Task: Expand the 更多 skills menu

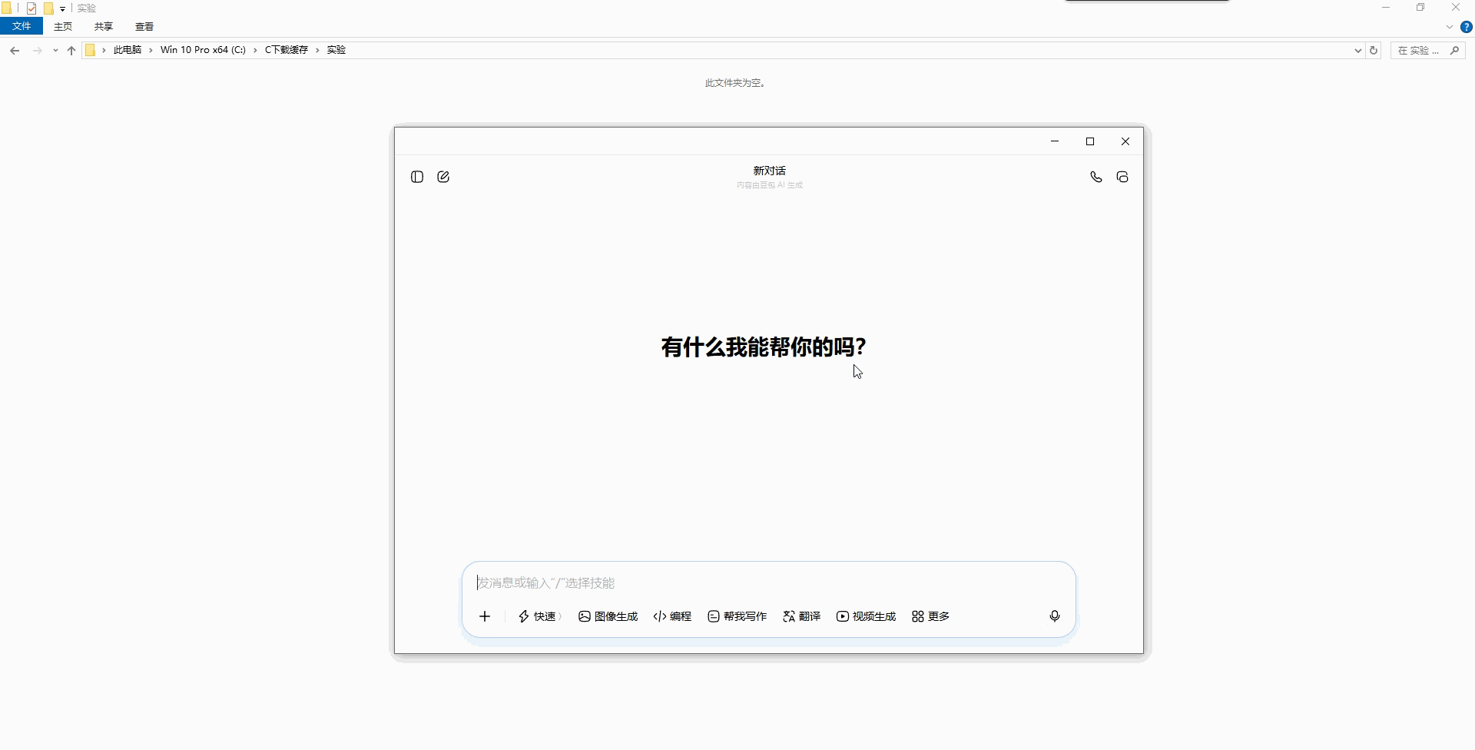Action: pyautogui.click(x=930, y=616)
